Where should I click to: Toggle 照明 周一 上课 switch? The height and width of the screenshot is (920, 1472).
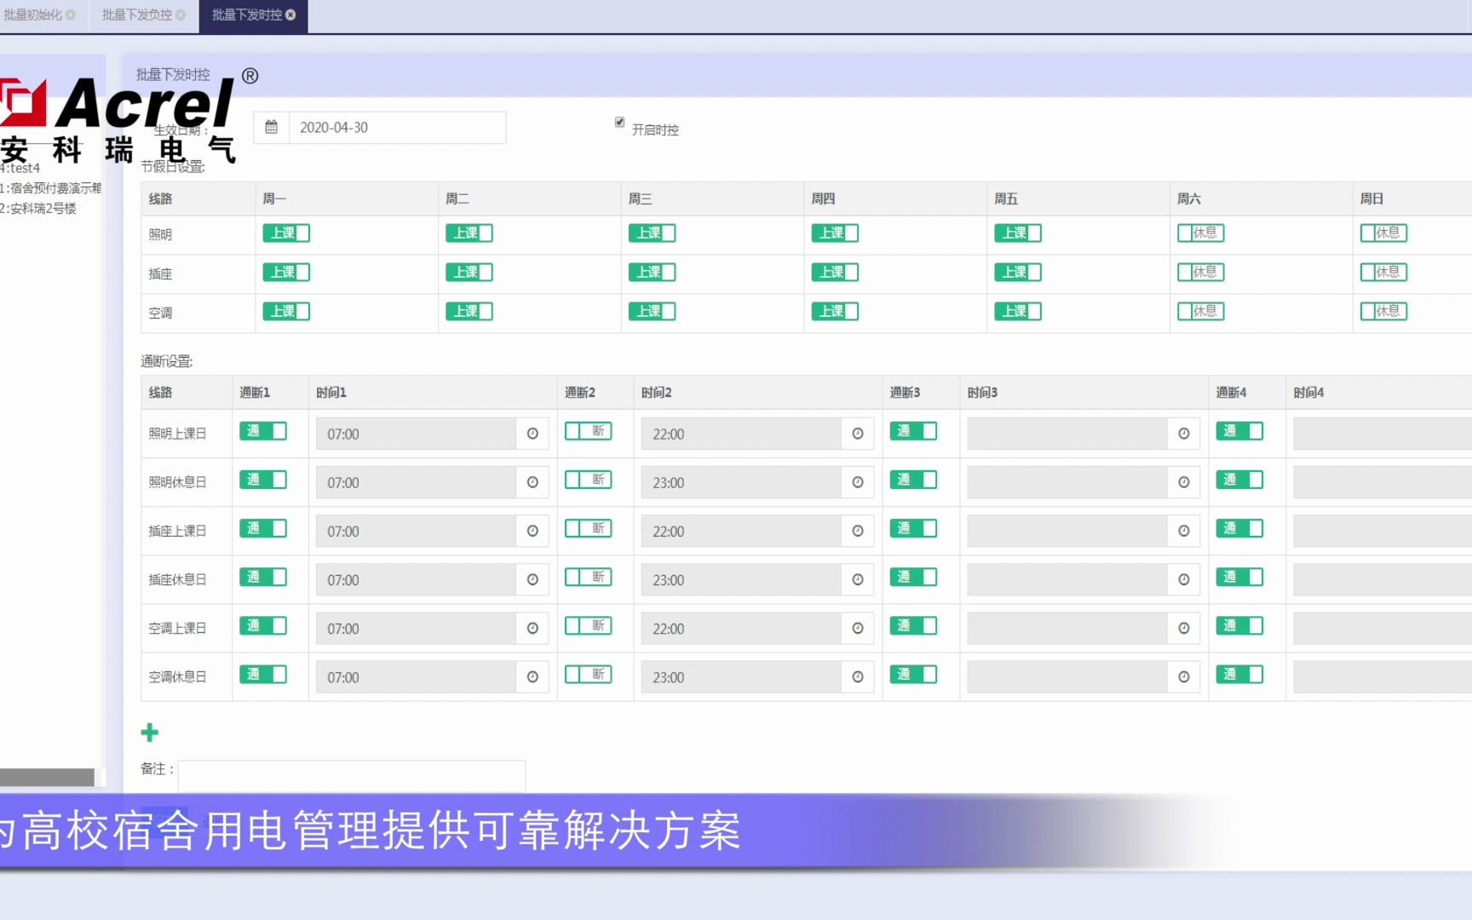286,233
